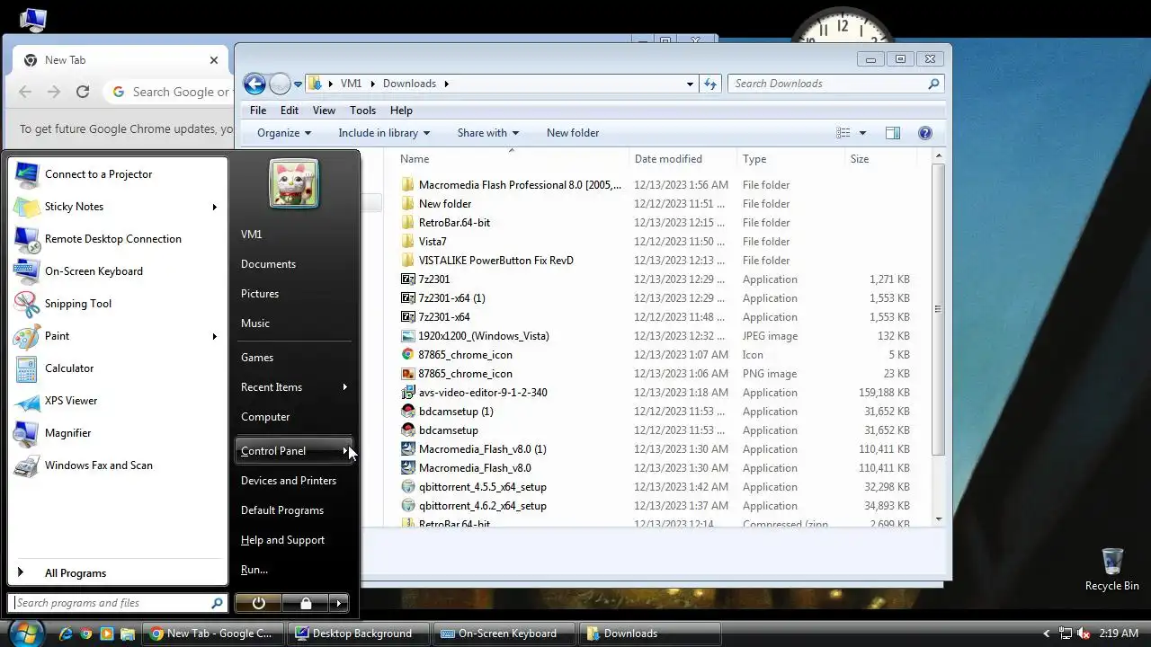The image size is (1151, 647).
Task: Click the network icon in system tray
Action: [1066, 634]
